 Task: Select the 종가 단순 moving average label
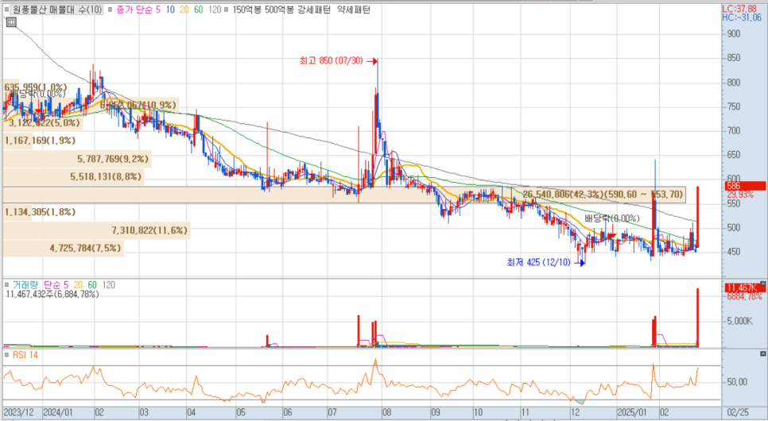pyautogui.click(x=134, y=10)
